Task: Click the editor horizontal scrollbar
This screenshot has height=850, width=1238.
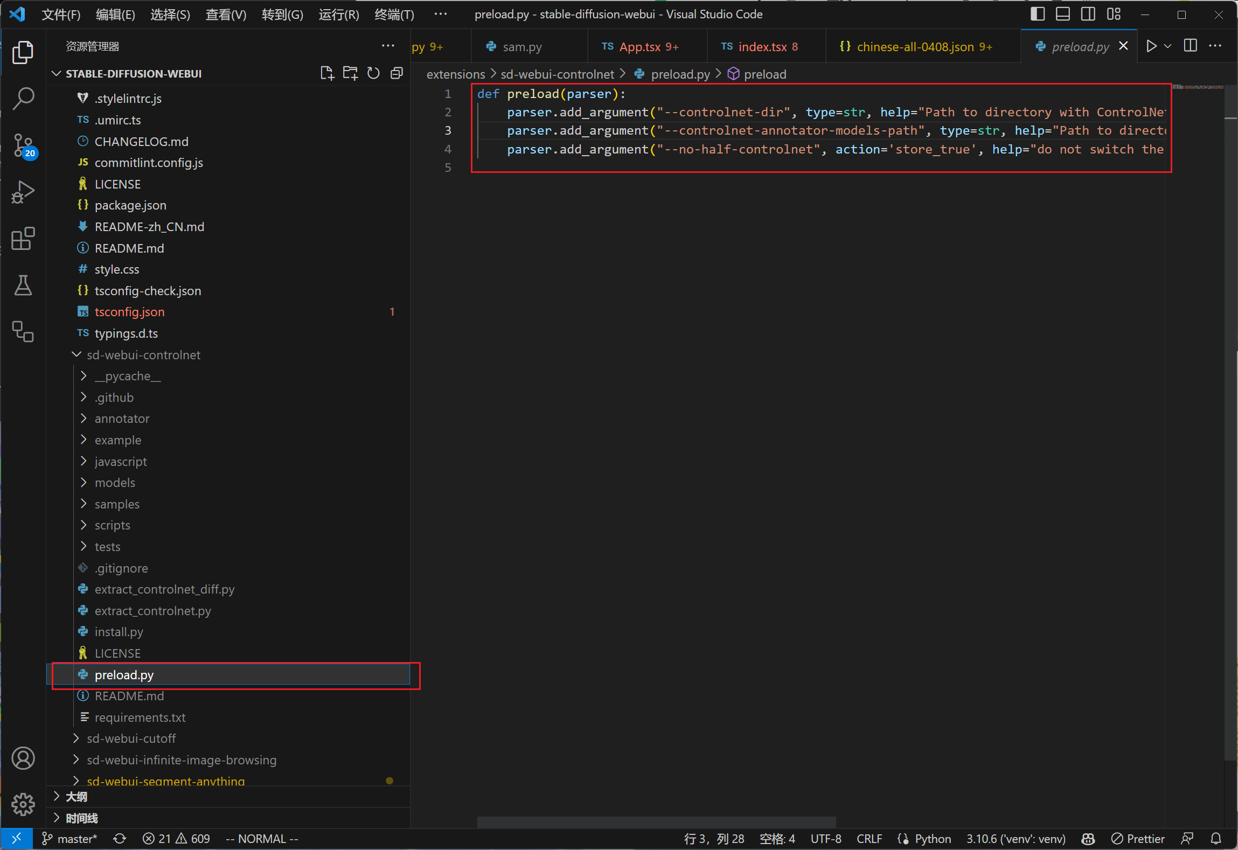Action: (656, 822)
